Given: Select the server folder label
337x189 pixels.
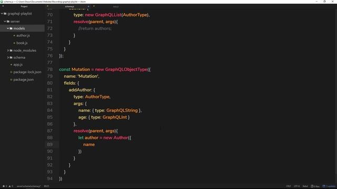Looking at the screenshot, I should tap(15, 22).
